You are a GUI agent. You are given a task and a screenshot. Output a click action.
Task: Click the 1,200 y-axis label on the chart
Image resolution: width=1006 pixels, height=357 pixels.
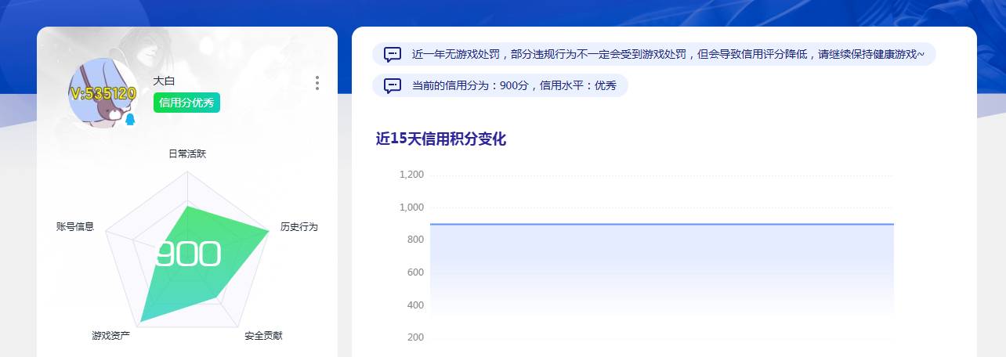[x=411, y=175]
